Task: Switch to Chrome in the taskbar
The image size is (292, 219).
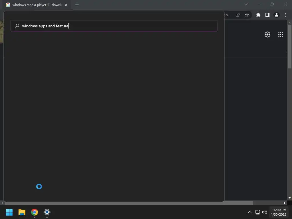Action: coord(35,212)
